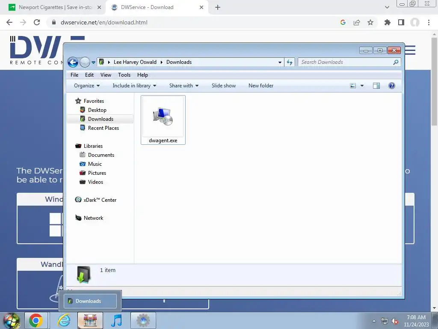This screenshot has width=438, height=329.
Task: Click the music note taskbar icon
Action: tap(116, 320)
